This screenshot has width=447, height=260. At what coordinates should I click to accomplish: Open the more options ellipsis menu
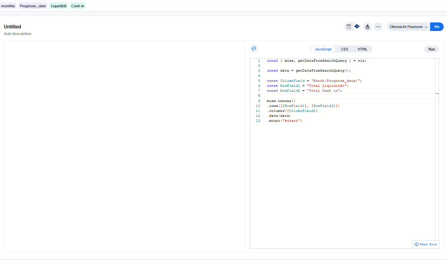(x=378, y=27)
